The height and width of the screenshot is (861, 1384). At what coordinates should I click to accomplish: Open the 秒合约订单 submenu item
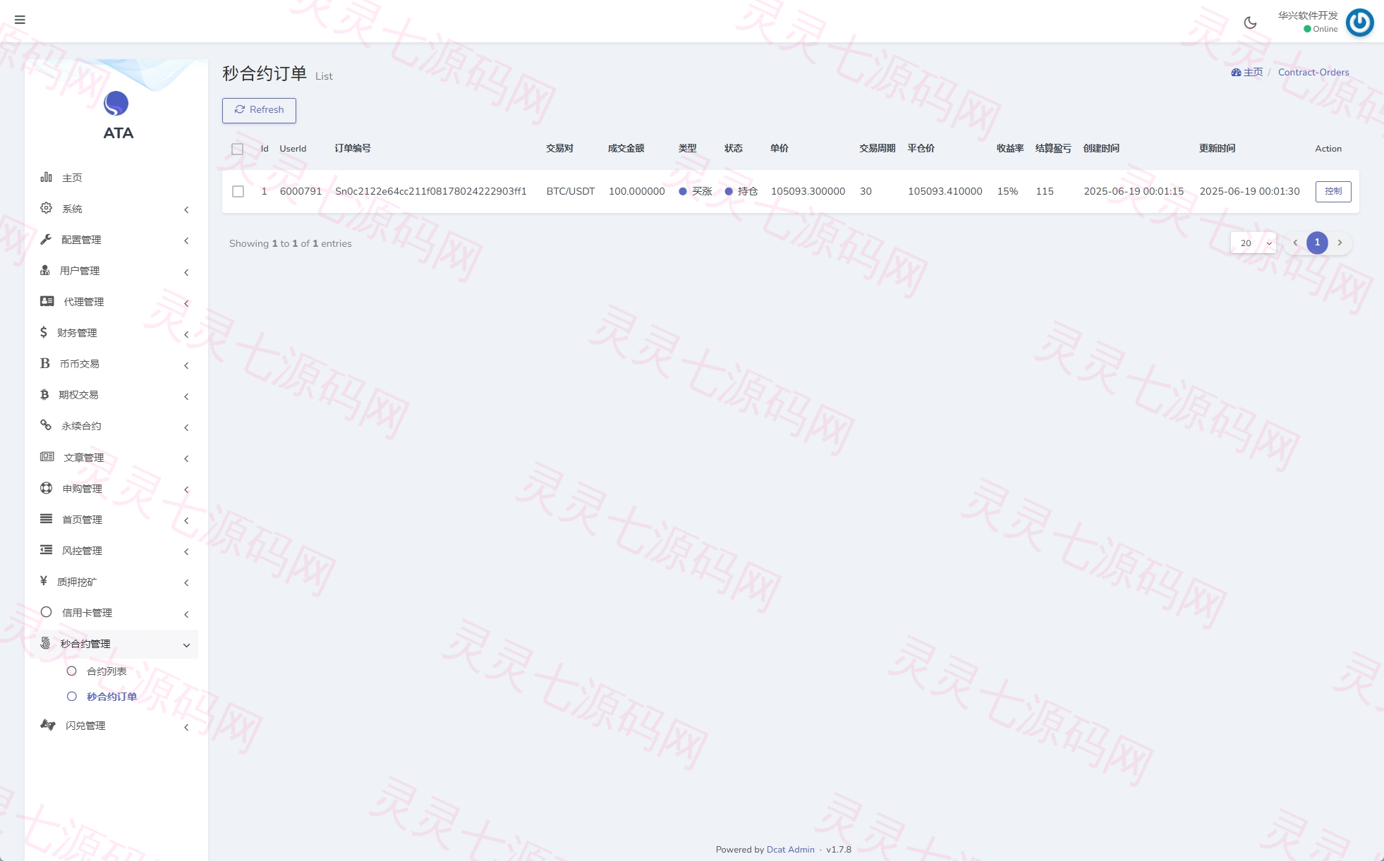click(x=111, y=697)
